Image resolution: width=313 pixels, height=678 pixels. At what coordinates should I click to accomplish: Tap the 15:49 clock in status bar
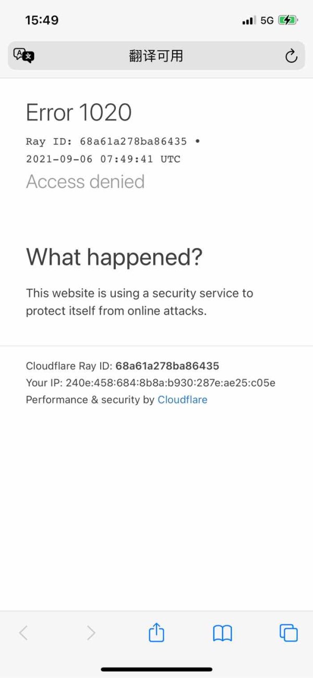[x=42, y=20]
